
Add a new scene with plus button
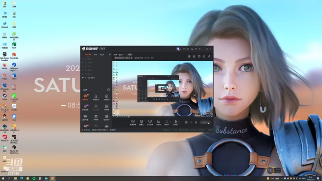(109, 55)
